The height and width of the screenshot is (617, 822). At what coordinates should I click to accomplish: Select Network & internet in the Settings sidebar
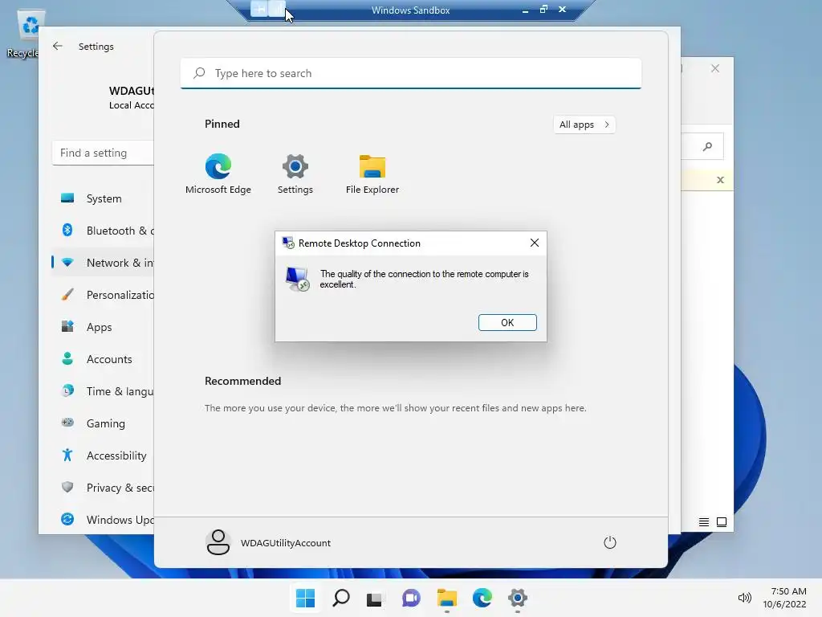[104, 263]
